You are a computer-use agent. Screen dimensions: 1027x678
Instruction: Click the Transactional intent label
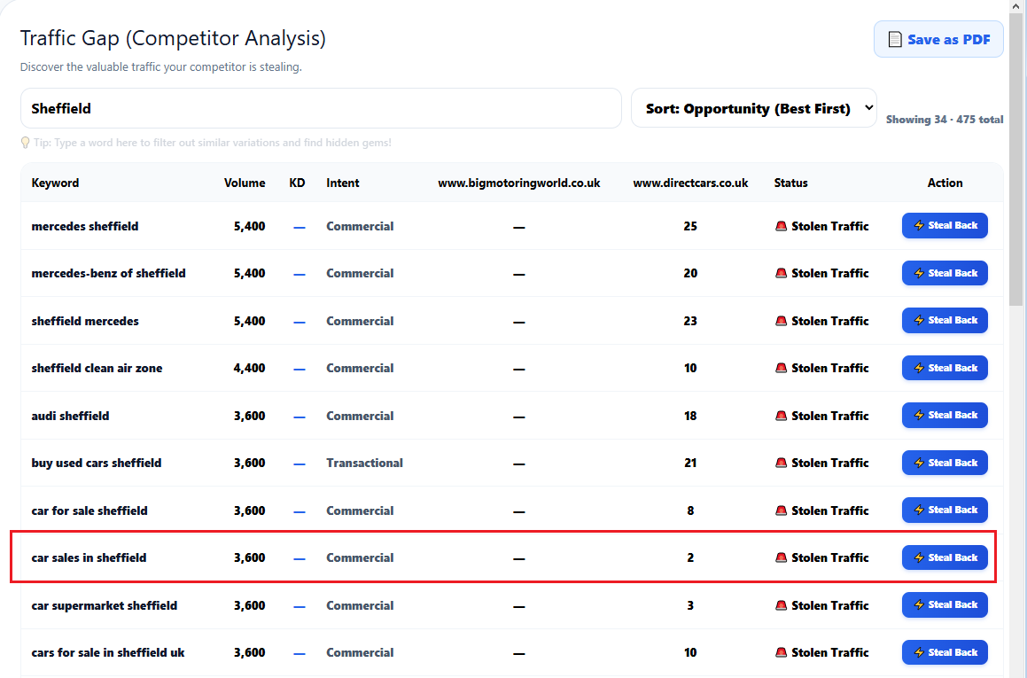(365, 463)
